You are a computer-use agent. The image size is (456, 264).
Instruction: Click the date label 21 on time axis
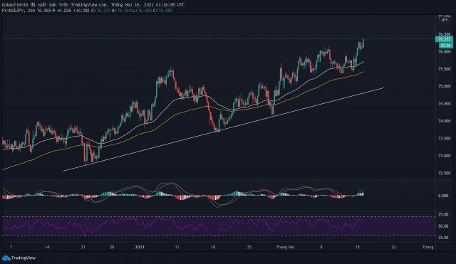pyautogui.click(x=83, y=247)
